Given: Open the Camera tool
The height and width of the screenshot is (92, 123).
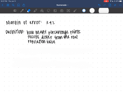Looking at the screenshot, I should (62, 11).
